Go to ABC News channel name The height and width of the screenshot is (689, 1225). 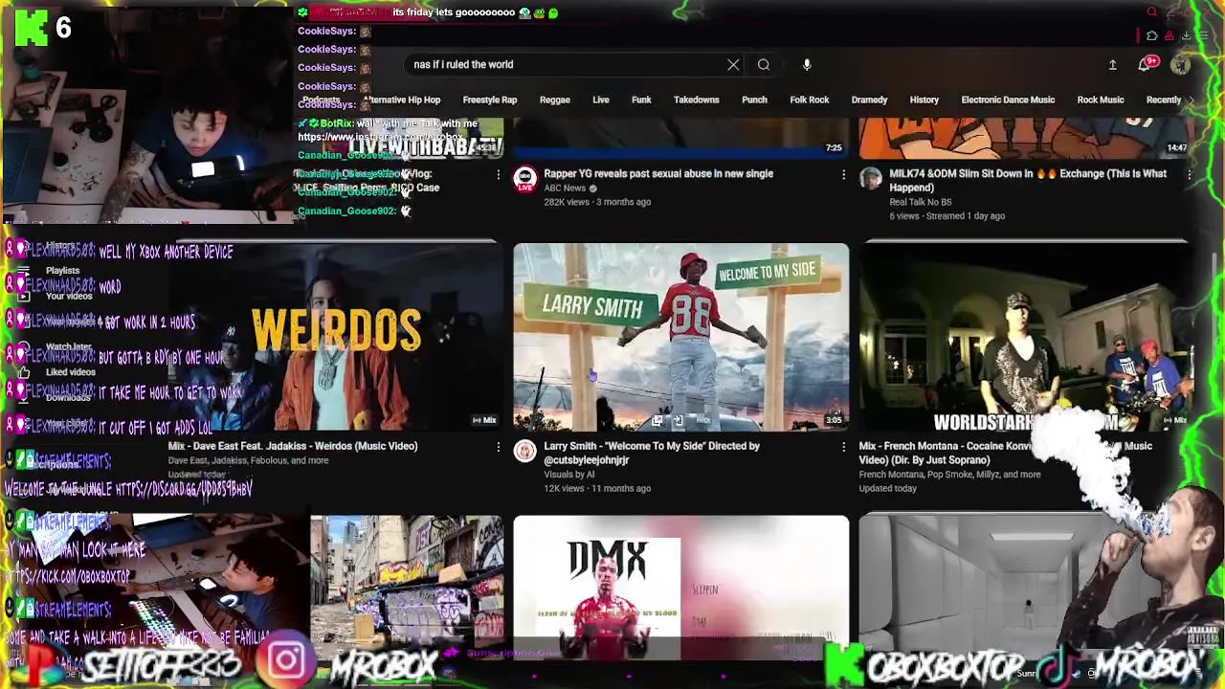click(x=565, y=189)
